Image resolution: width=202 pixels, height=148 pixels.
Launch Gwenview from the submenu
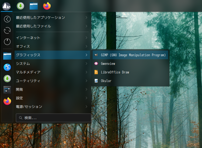pyautogui.click(x=130, y=64)
